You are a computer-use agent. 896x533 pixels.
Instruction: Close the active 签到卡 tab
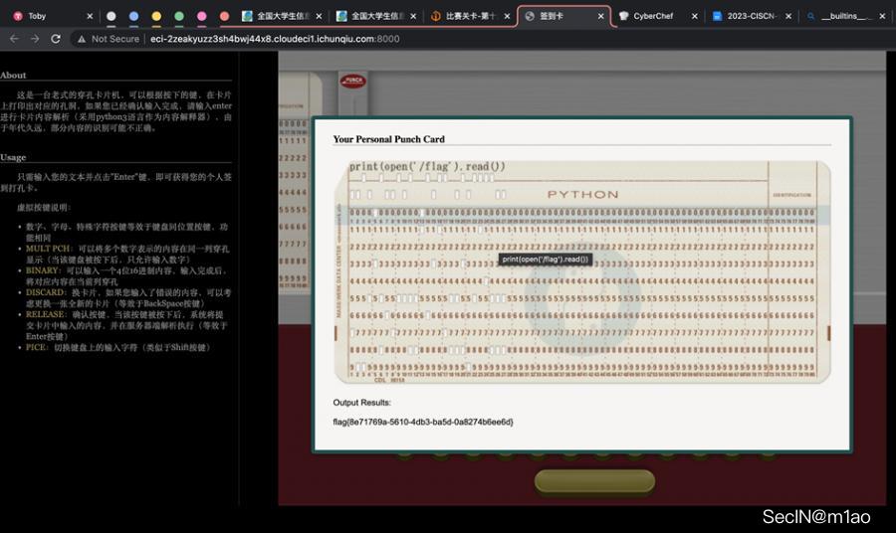pyautogui.click(x=600, y=16)
